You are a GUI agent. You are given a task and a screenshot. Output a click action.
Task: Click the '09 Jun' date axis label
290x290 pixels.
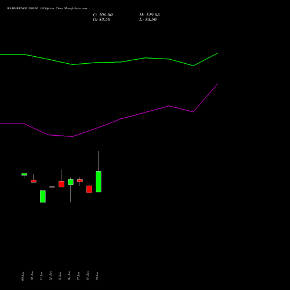[23, 276]
